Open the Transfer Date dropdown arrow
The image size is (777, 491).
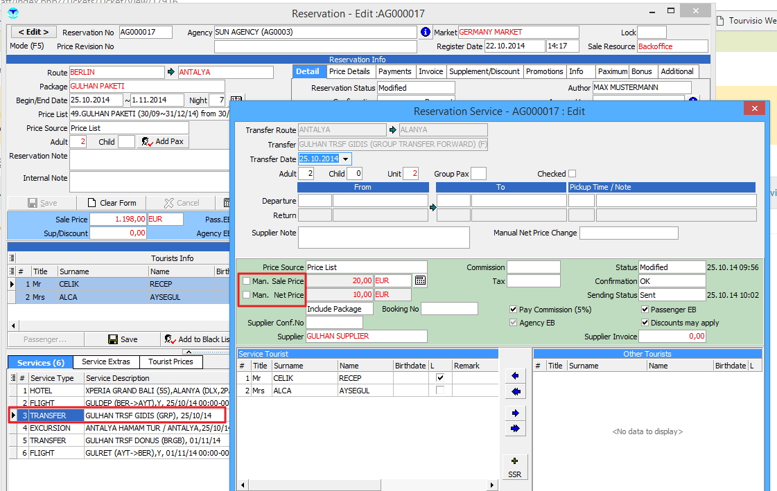[x=346, y=159]
